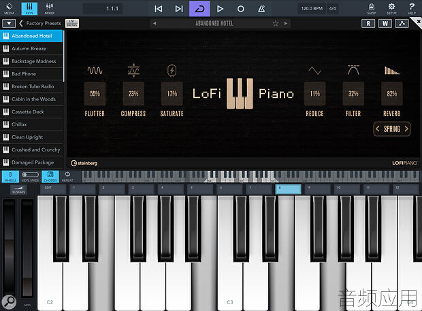This screenshot has width=422, height=311.
Task: Open the zoom magnifier tool
Action: pyautogui.click(x=9, y=302)
